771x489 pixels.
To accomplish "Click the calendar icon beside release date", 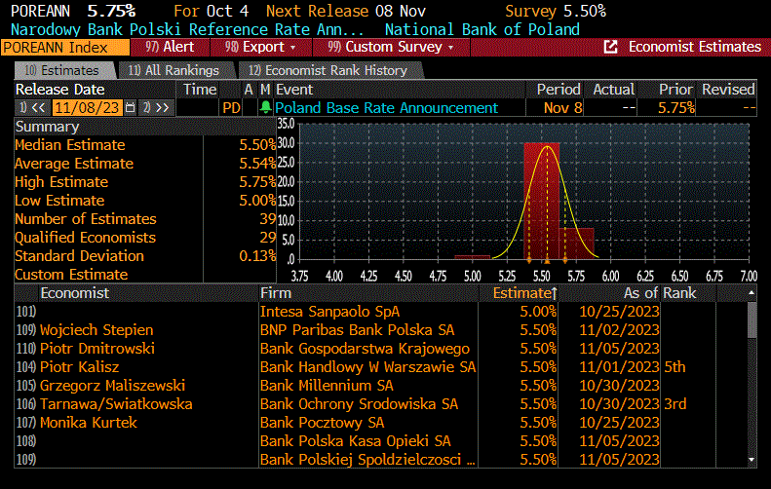I will pos(130,107).
